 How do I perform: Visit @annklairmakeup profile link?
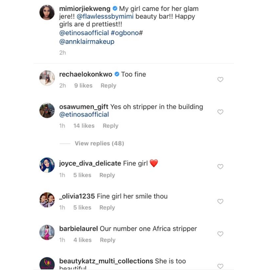point(87,42)
